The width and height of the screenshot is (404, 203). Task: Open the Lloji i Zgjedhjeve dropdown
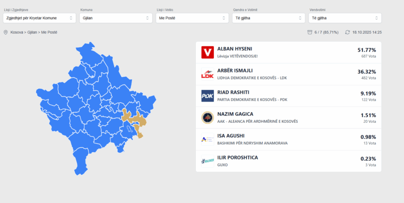pos(39,18)
